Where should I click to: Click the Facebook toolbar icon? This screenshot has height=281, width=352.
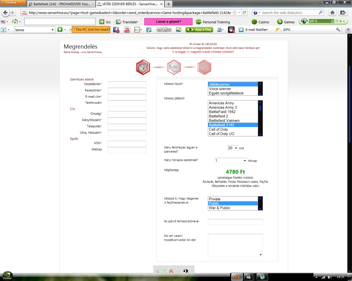pyautogui.click(x=116, y=30)
